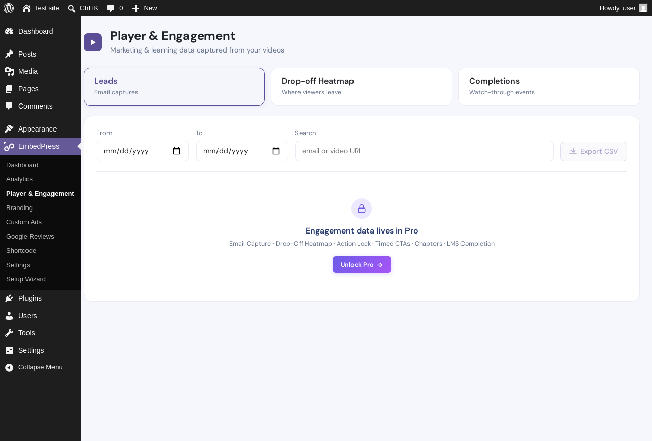Click the Posts pushpin icon
The height and width of the screenshot is (441, 652).
coord(9,54)
